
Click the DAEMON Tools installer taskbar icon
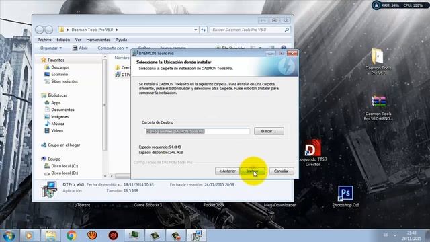(x=197, y=236)
